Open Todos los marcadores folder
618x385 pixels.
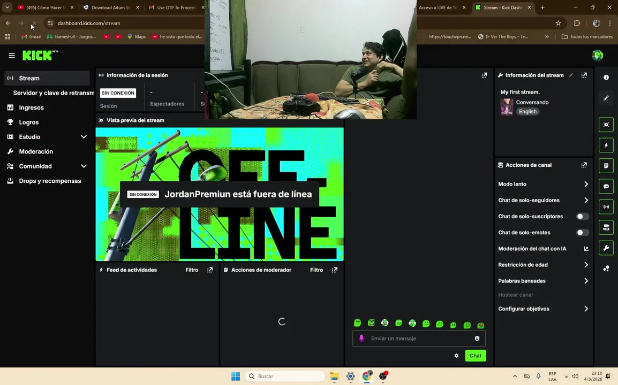pos(587,36)
